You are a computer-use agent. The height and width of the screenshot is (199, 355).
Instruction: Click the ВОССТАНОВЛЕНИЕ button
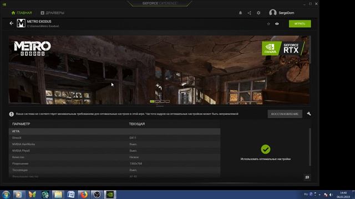tap(285, 114)
